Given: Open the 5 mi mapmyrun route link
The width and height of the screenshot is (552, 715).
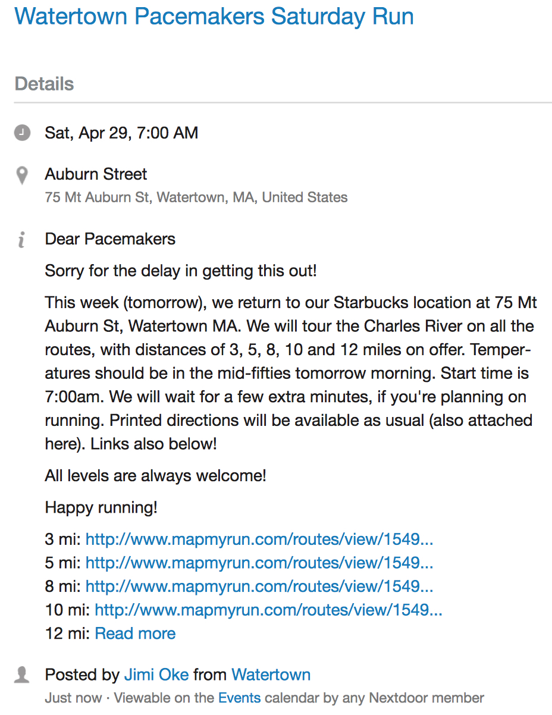Looking at the screenshot, I should pyautogui.click(x=259, y=563).
